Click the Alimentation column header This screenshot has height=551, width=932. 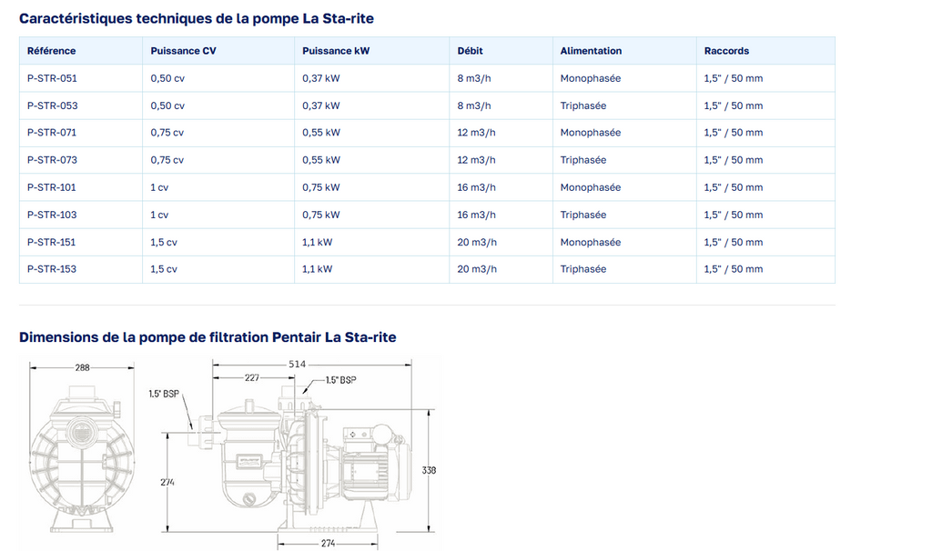point(624,51)
